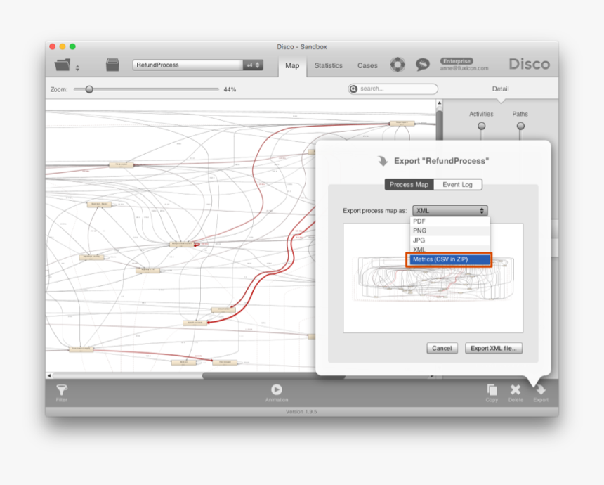Click Export XML file button
604x485 pixels.
click(x=494, y=348)
